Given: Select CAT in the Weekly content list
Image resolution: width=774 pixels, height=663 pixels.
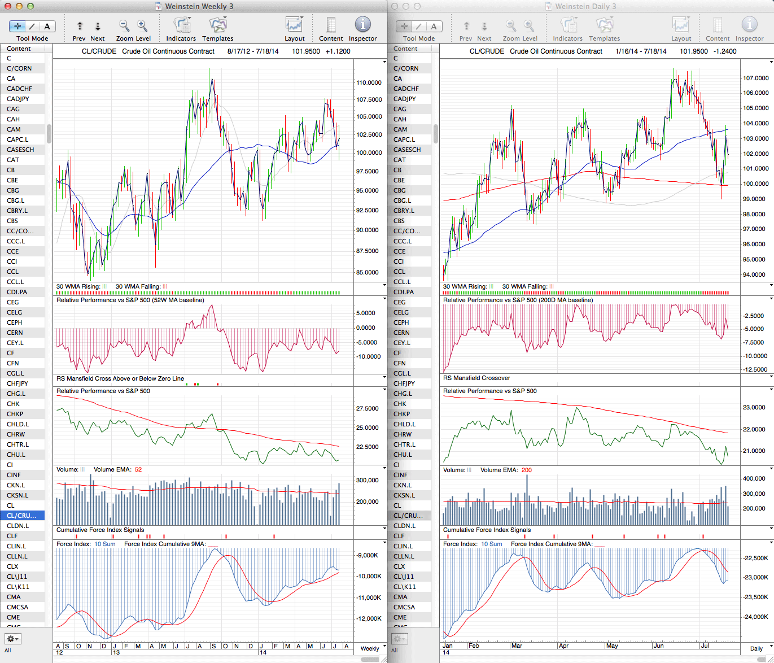Looking at the screenshot, I should click(x=13, y=160).
